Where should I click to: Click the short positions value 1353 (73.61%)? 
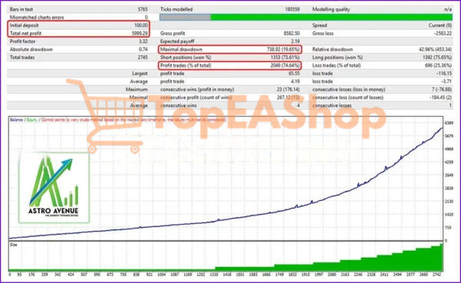(285, 58)
